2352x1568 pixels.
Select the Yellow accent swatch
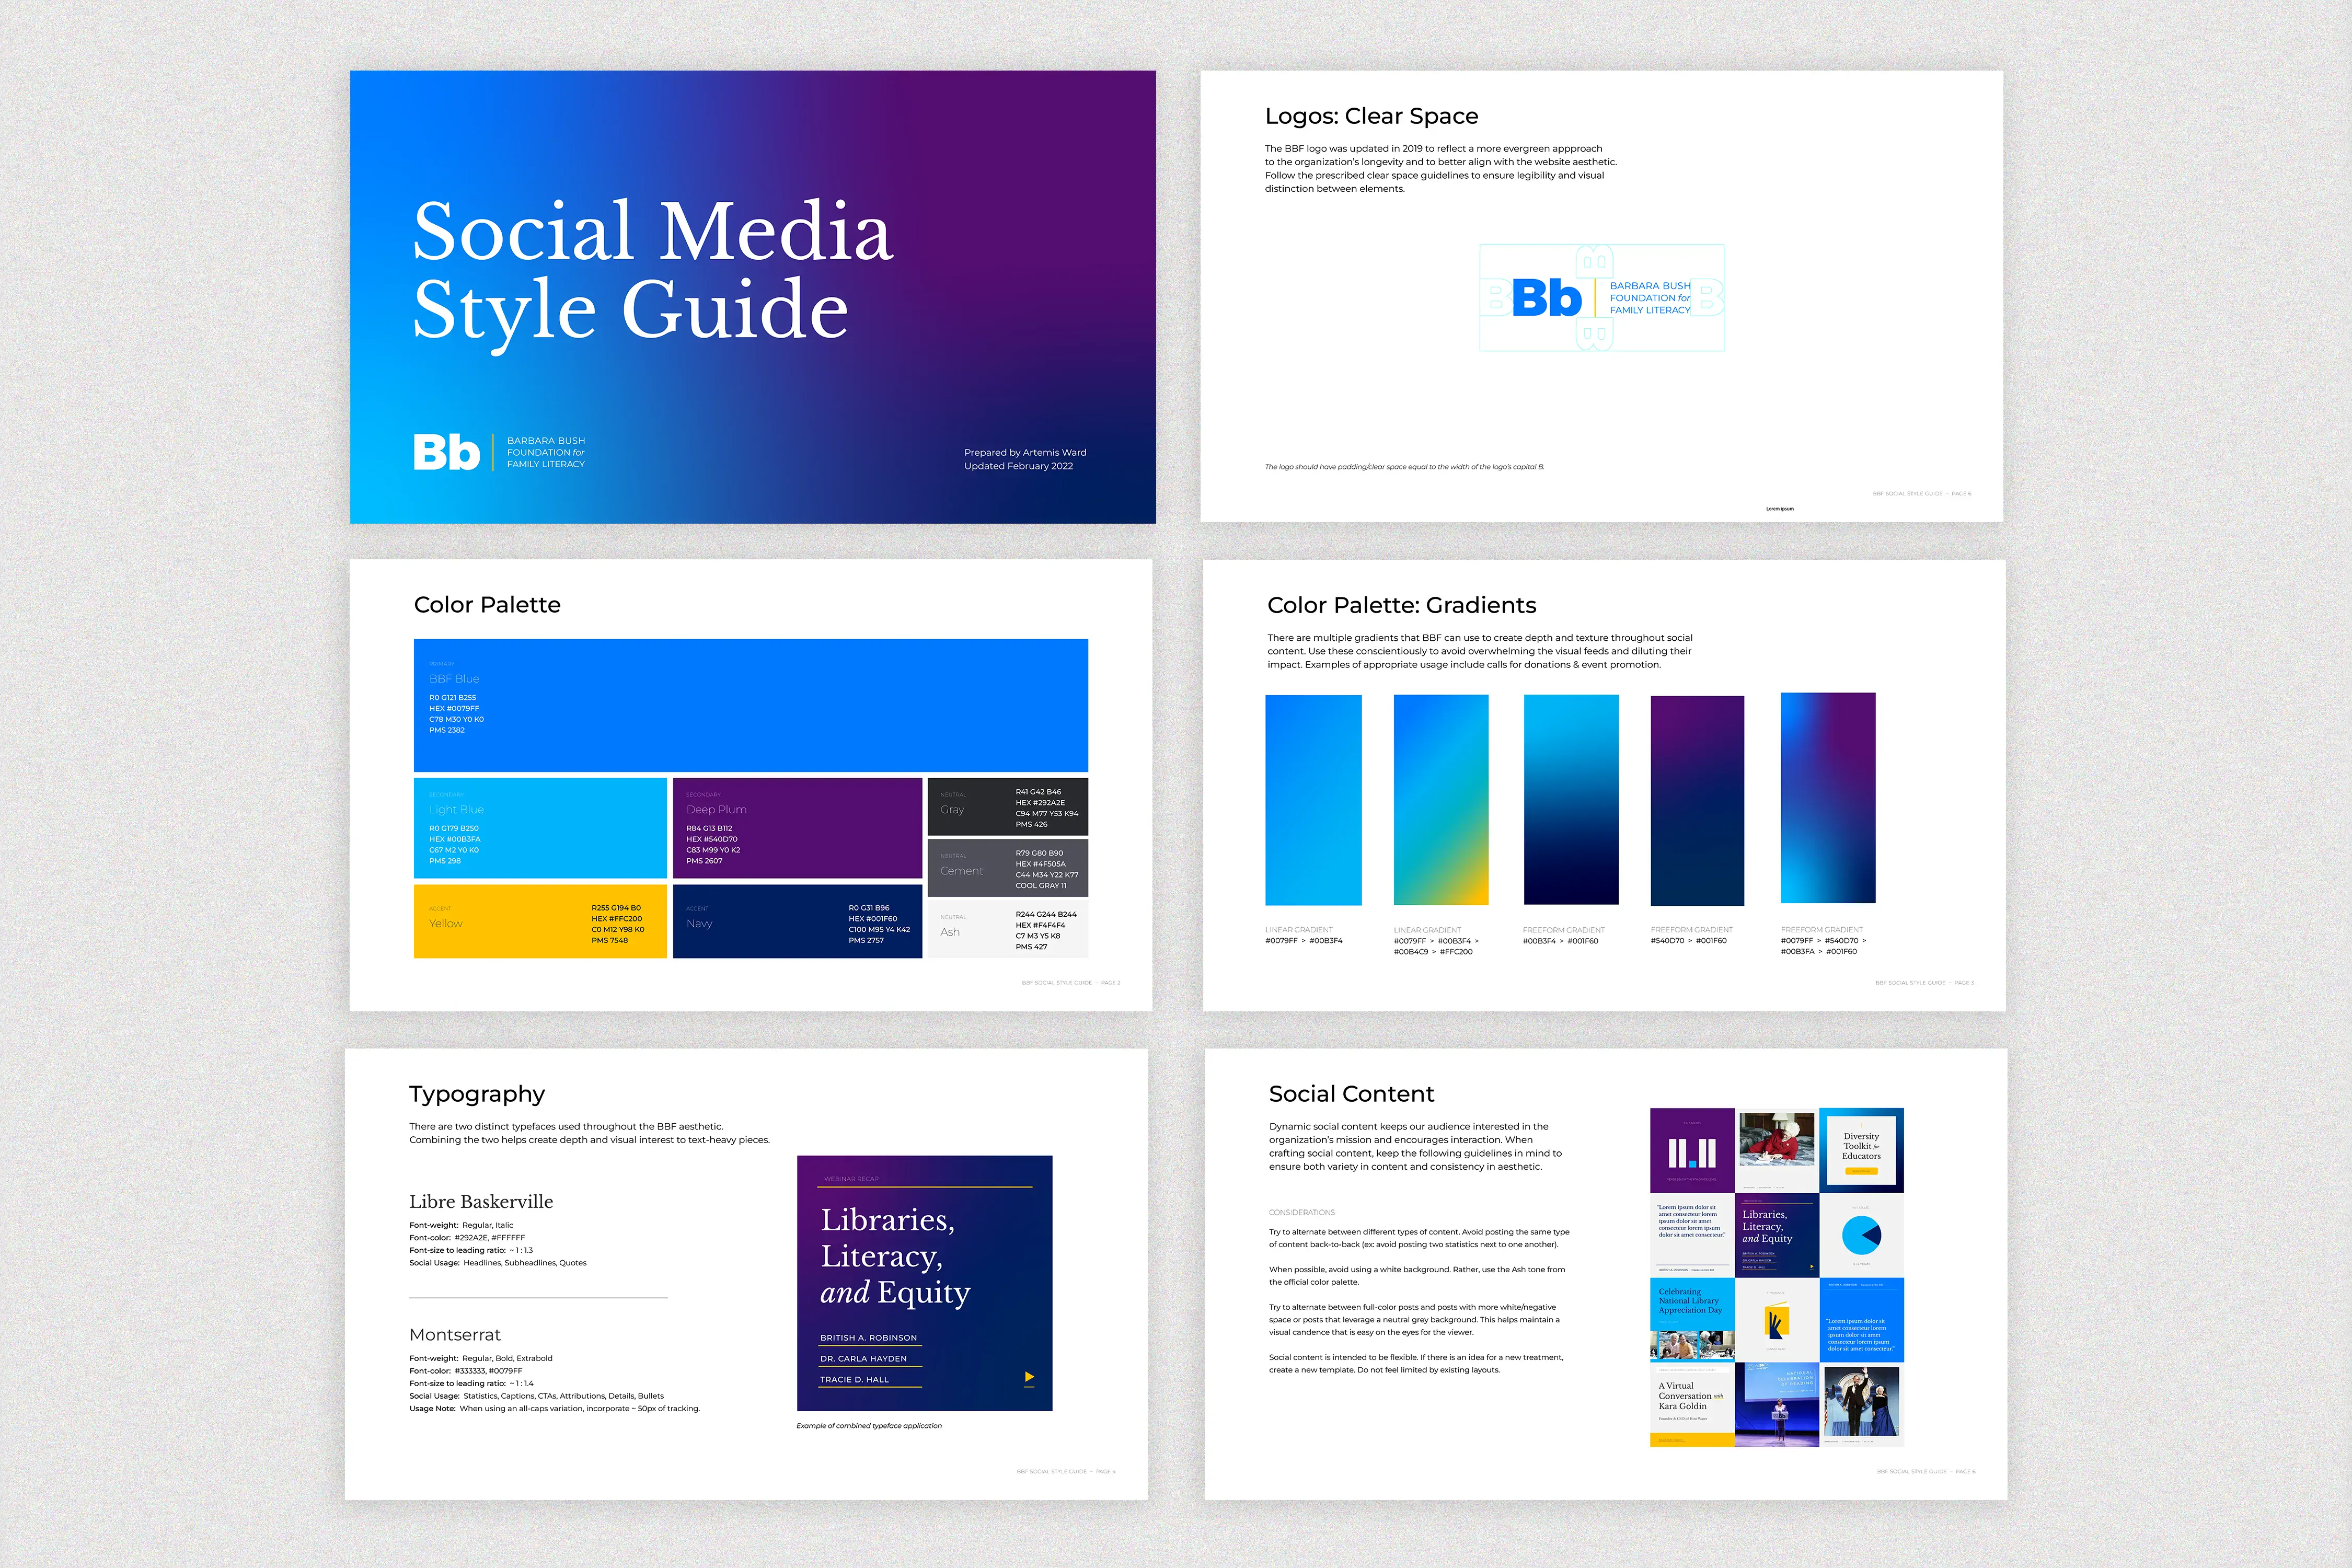point(540,921)
